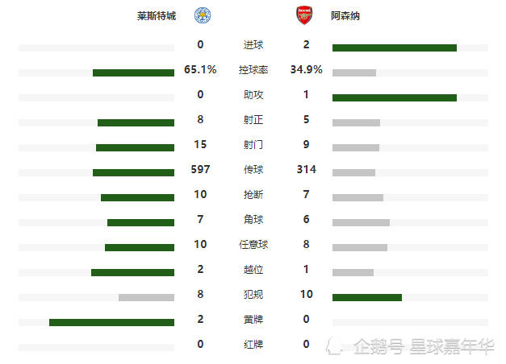Viewport: 506px width, 364px height.
Task: Click Leicester's 597 passes bar
Action: click(133, 172)
